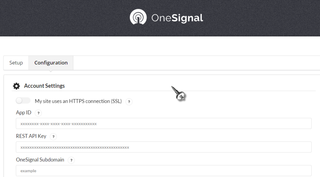Focus the App ID input field
Viewport: 320px width, 177px height.
163,123
